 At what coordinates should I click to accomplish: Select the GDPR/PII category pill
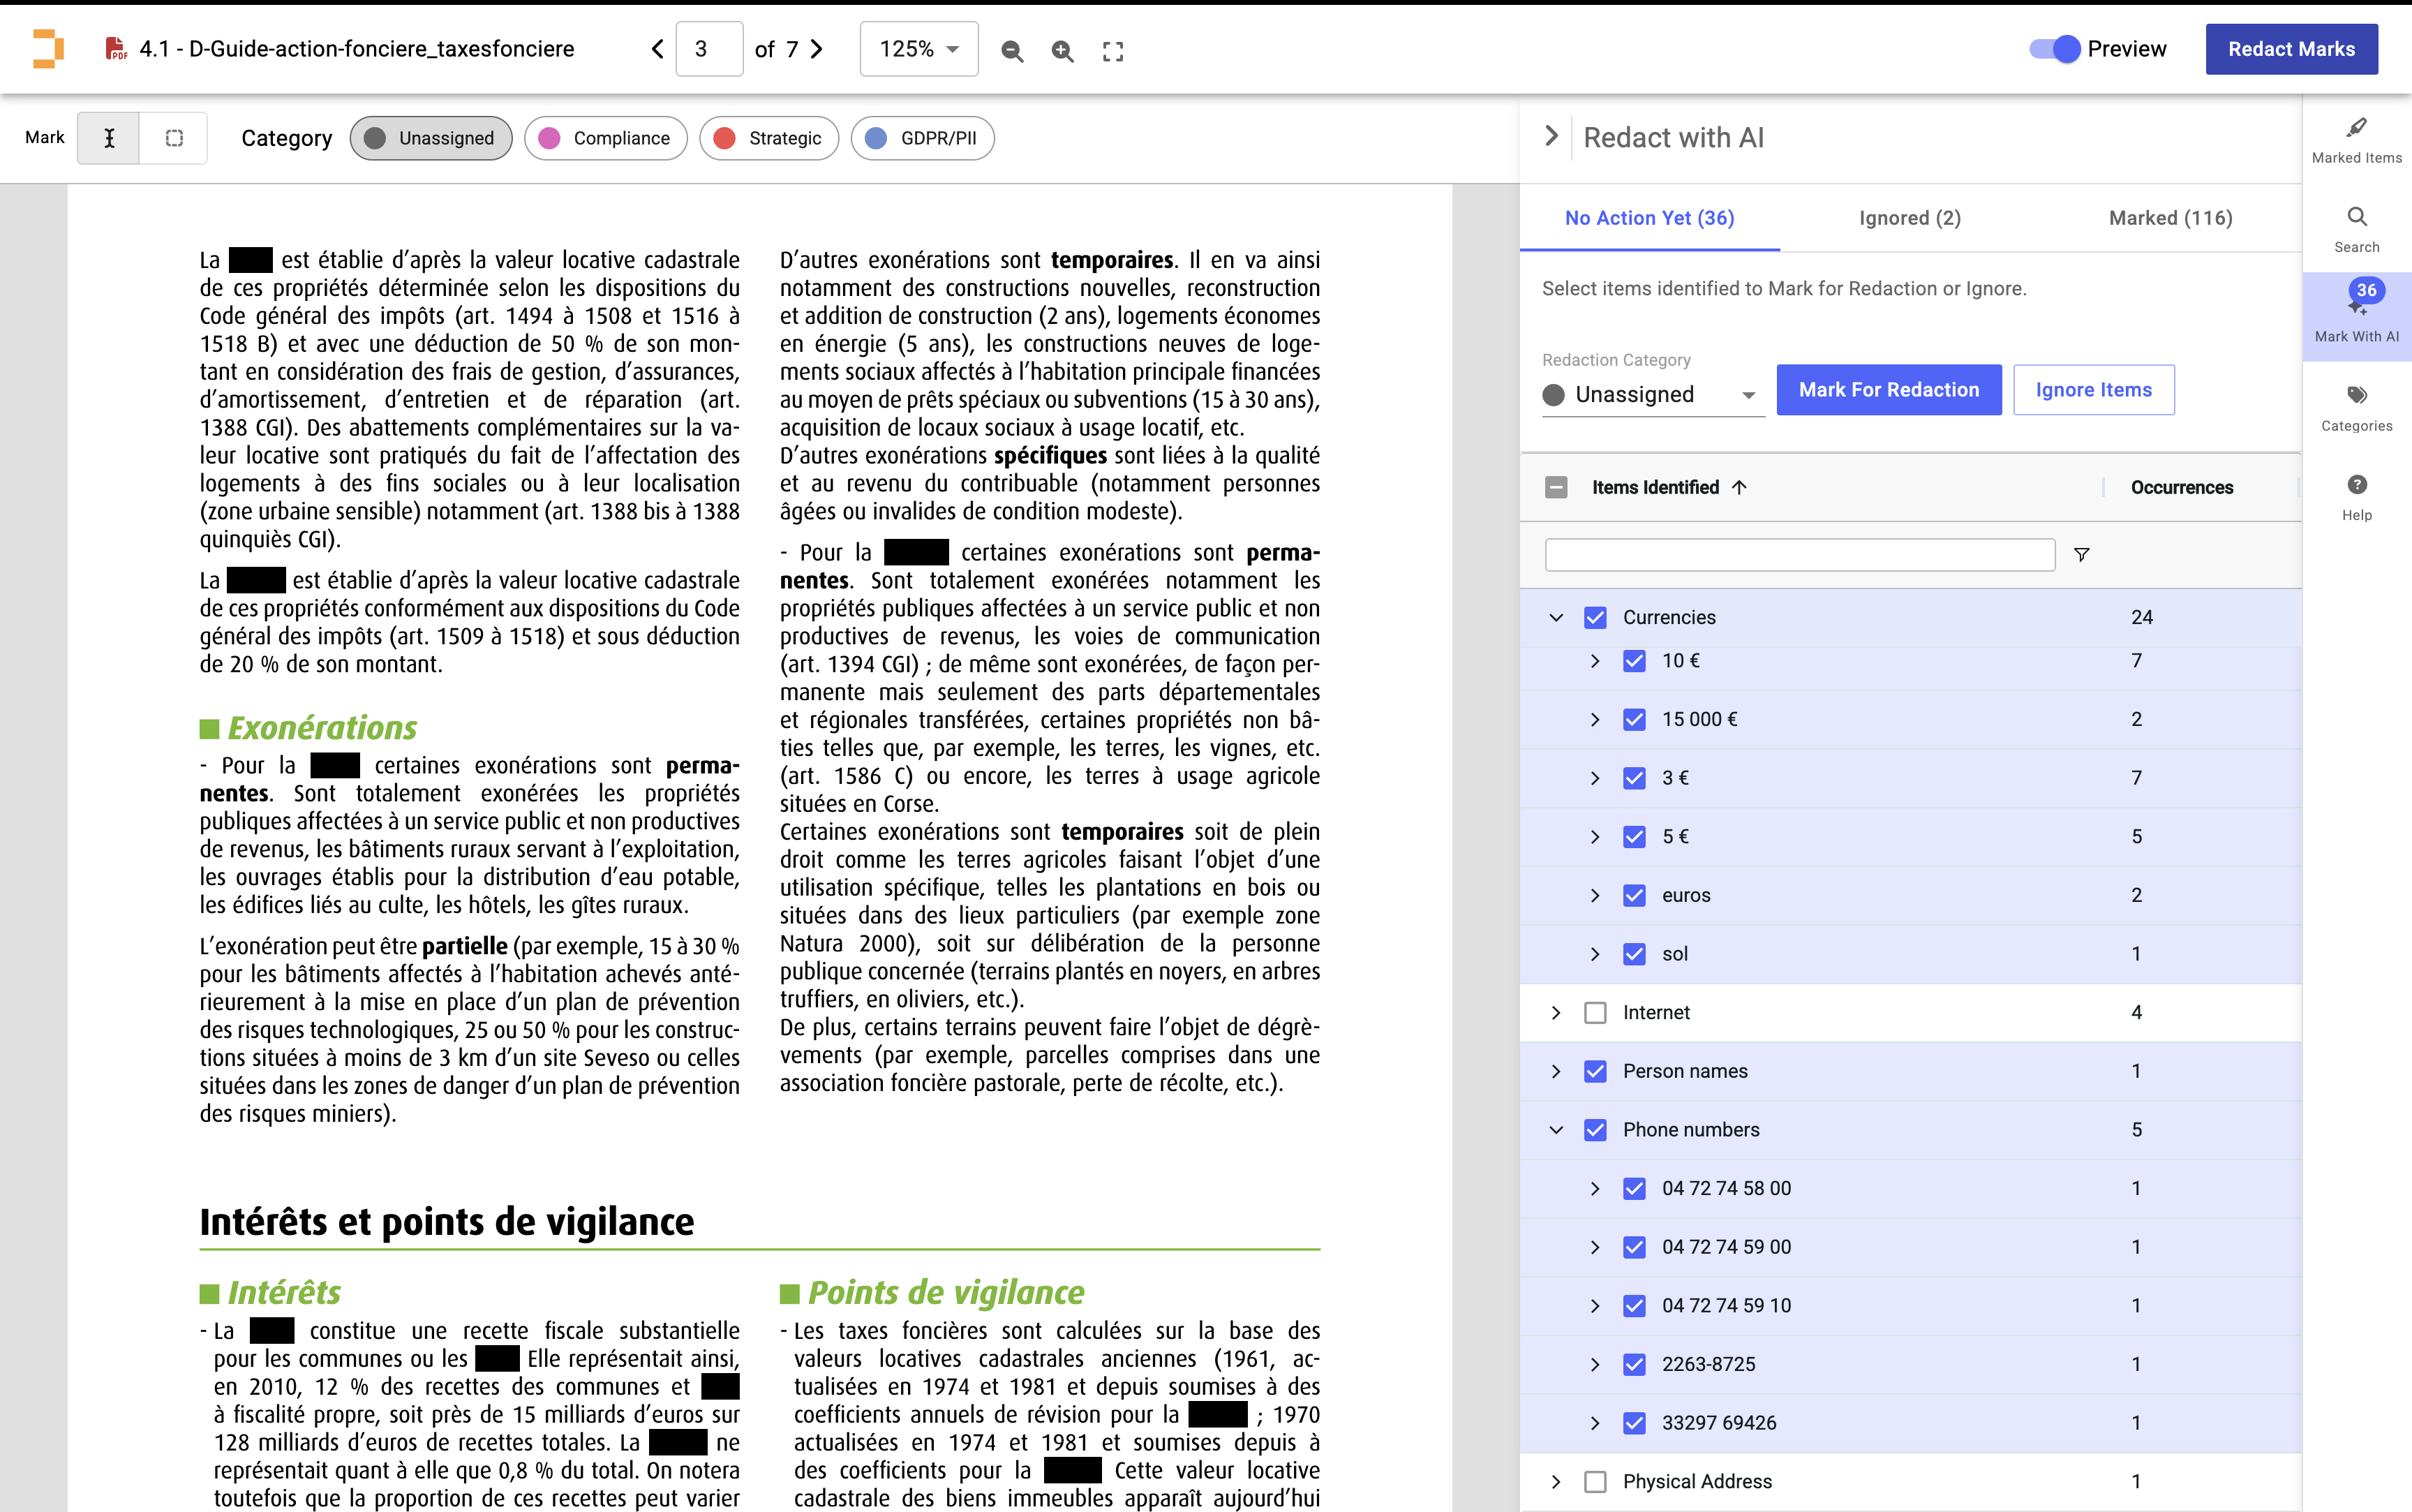922,138
